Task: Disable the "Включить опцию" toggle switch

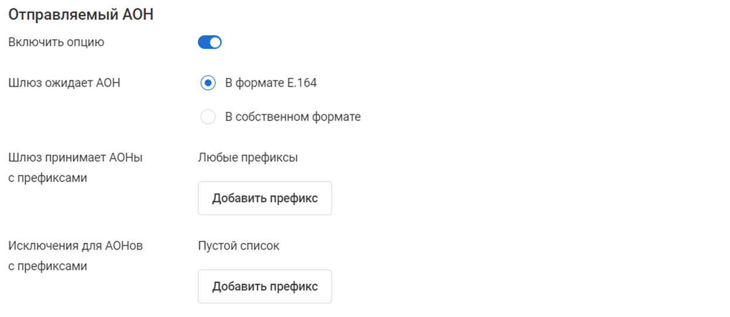Action: click(x=209, y=42)
